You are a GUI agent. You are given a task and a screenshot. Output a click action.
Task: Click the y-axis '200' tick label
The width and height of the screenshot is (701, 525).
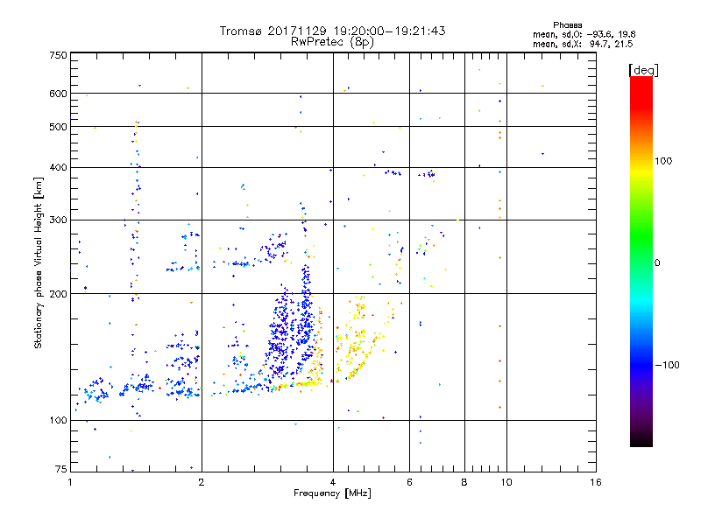click(x=58, y=294)
